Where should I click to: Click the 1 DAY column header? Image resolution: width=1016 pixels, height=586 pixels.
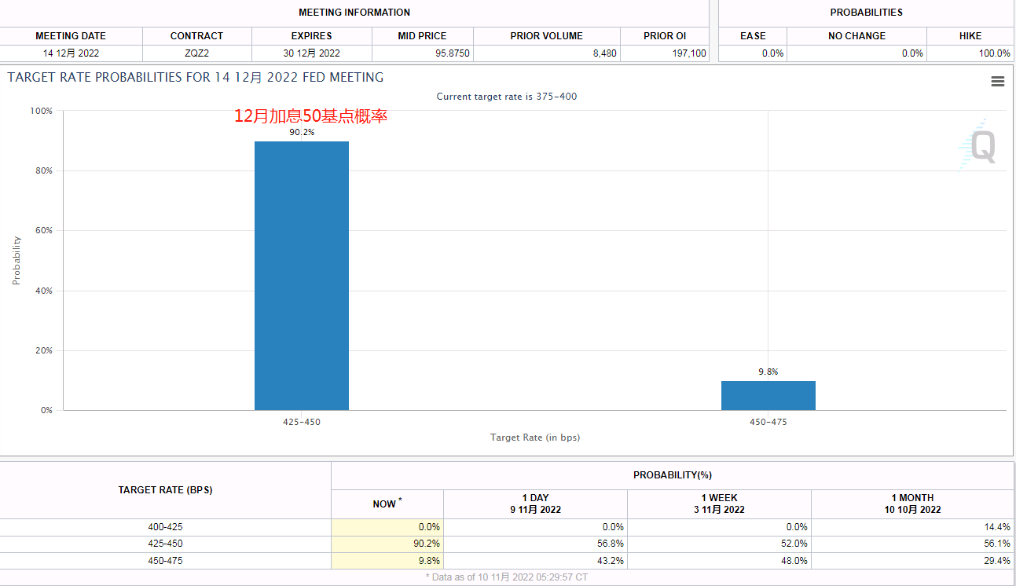pos(535,504)
